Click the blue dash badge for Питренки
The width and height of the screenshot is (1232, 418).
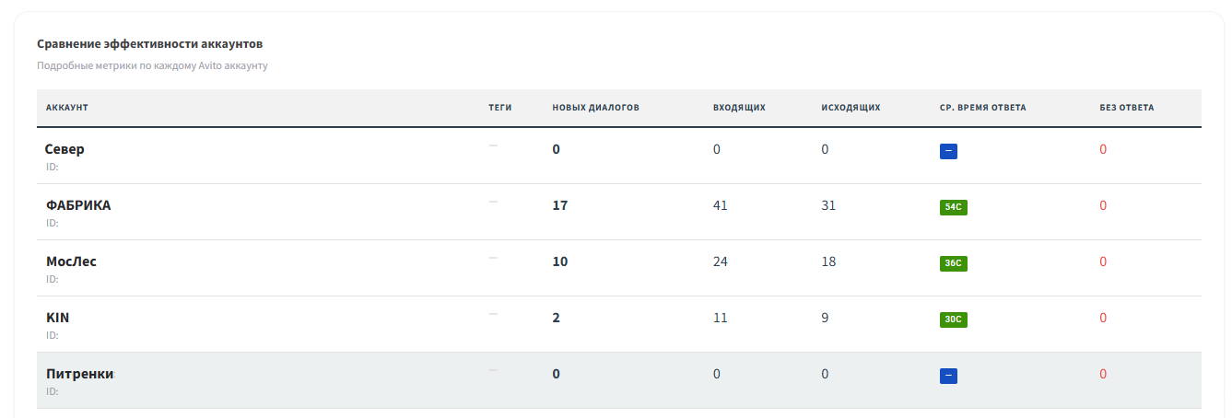pos(948,376)
